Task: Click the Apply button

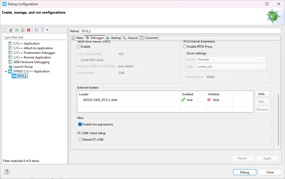Action: point(267,158)
